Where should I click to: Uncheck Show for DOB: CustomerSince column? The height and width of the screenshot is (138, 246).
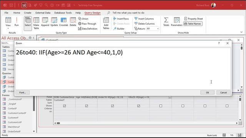[x=64, y=106]
